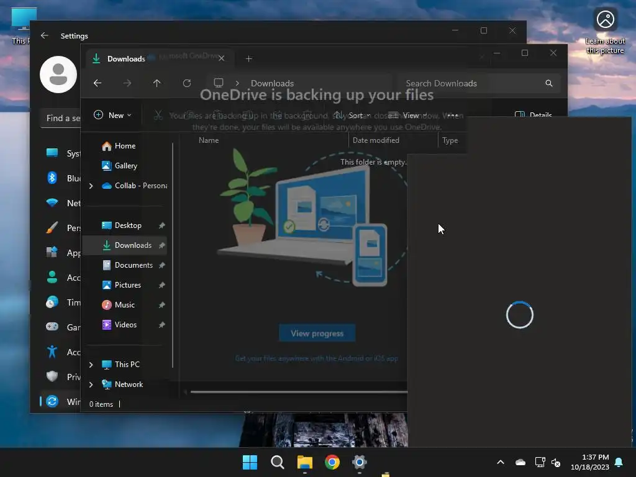Open Home in the navigation pane
Image resolution: width=636 pixels, height=477 pixels.
click(x=125, y=145)
